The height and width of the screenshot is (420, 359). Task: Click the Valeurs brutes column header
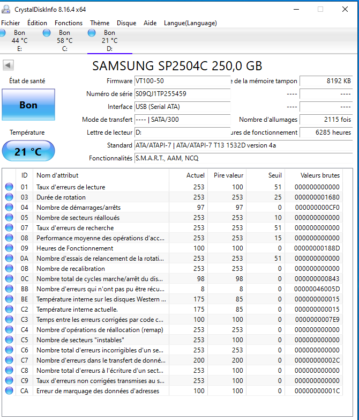point(319,175)
